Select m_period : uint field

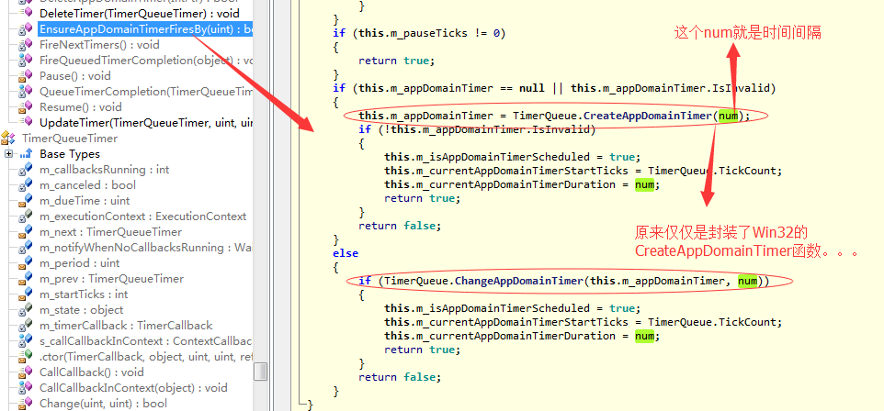tap(80, 263)
